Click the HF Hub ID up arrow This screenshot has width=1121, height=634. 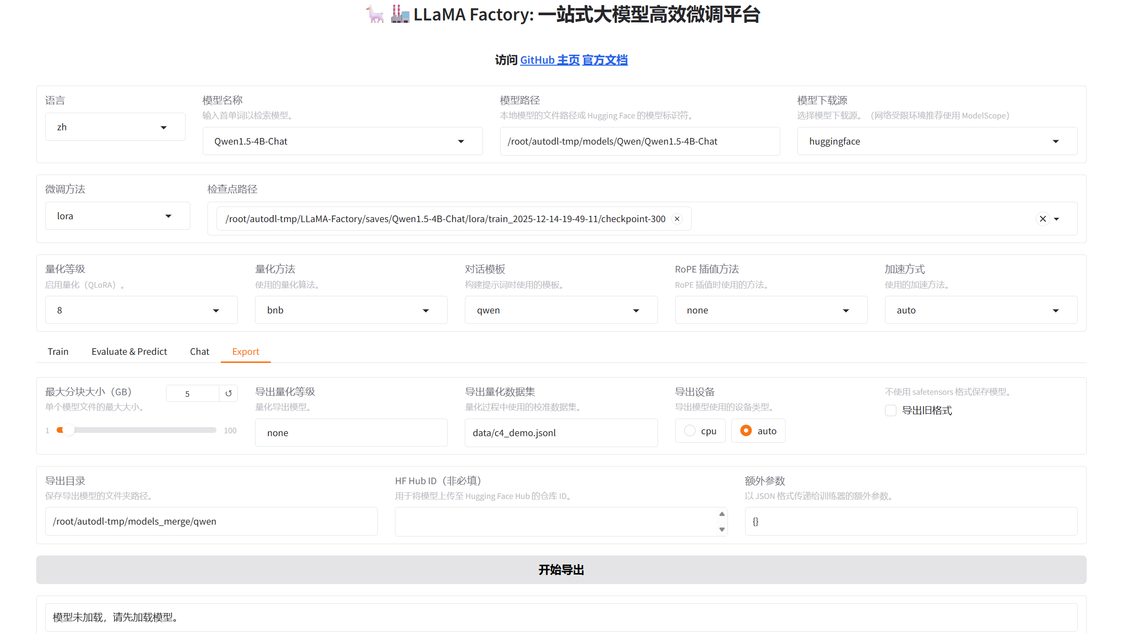click(722, 514)
